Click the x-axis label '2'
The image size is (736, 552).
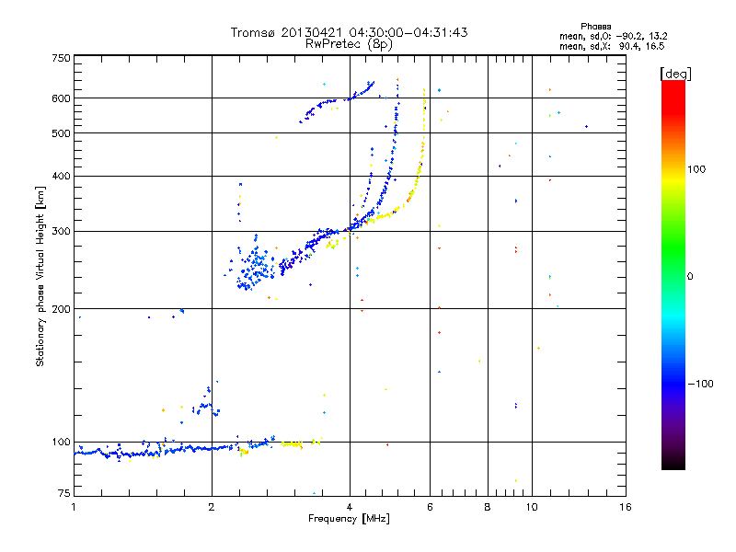212,507
